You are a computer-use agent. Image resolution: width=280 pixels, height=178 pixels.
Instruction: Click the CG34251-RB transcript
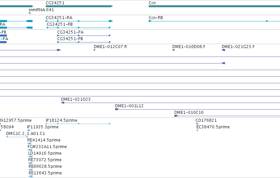click(79, 28)
